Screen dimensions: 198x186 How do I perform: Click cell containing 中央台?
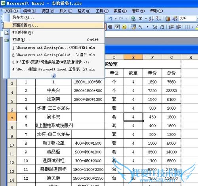click(x=53, y=91)
